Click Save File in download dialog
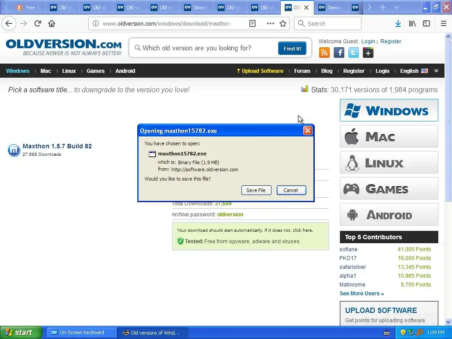 click(256, 190)
